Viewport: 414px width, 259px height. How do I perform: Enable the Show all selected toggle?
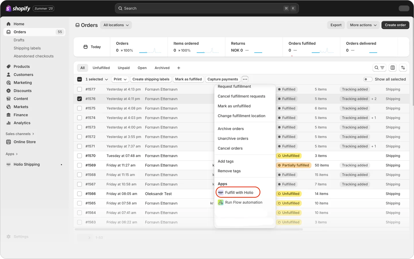368,79
